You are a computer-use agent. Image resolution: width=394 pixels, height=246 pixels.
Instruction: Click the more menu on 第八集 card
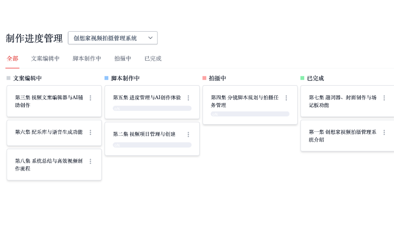pos(90,161)
